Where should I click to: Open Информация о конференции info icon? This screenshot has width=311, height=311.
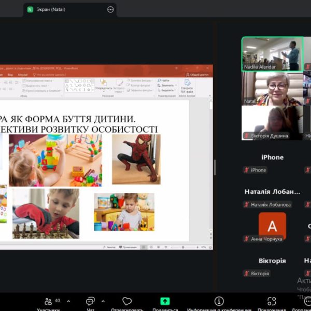point(219,302)
